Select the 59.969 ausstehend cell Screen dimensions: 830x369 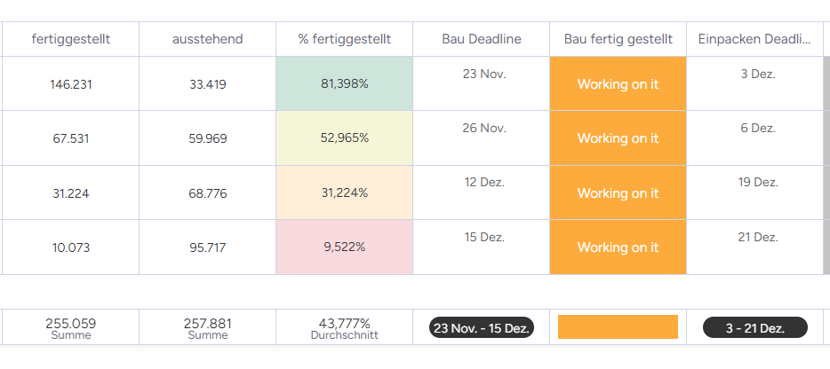[x=208, y=138]
